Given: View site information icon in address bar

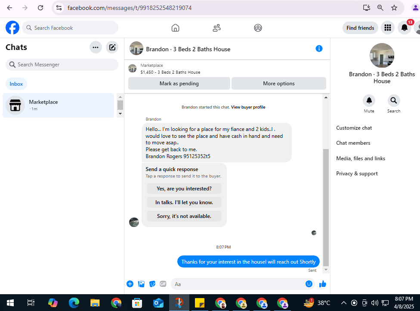Looking at the screenshot, I should (x=59, y=8).
